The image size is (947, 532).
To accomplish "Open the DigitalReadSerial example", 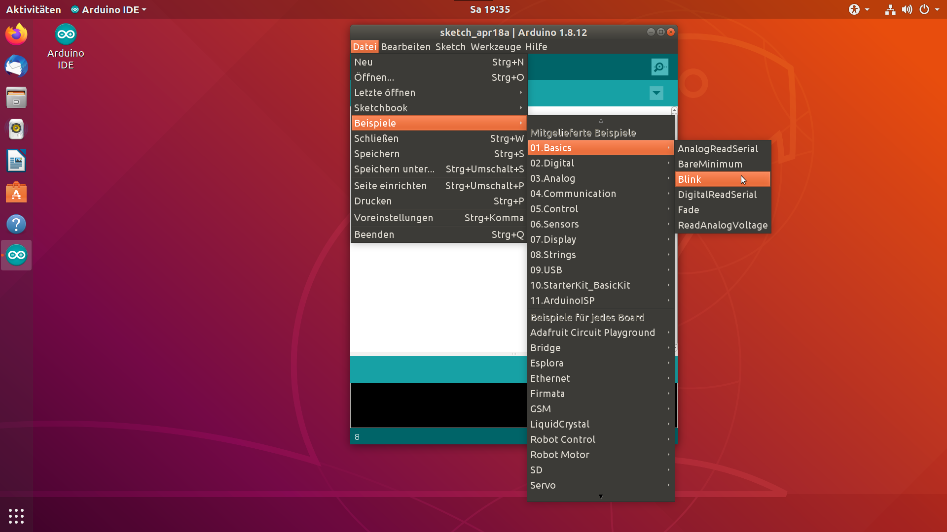I will click(723, 195).
